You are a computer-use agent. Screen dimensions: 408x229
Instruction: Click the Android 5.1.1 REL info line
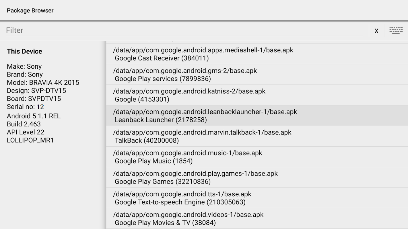(x=34, y=116)
